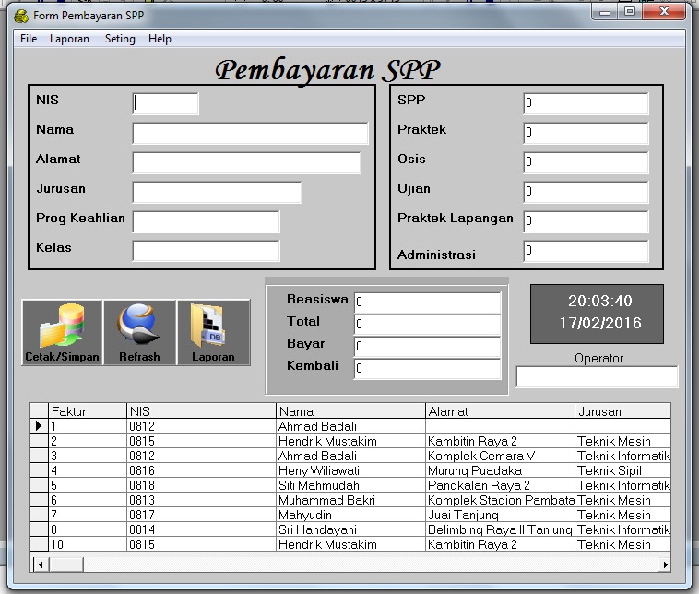The image size is (699, 594).
Task: Click address cell 'Juai Tanjung'
Action: pos(500,515)
